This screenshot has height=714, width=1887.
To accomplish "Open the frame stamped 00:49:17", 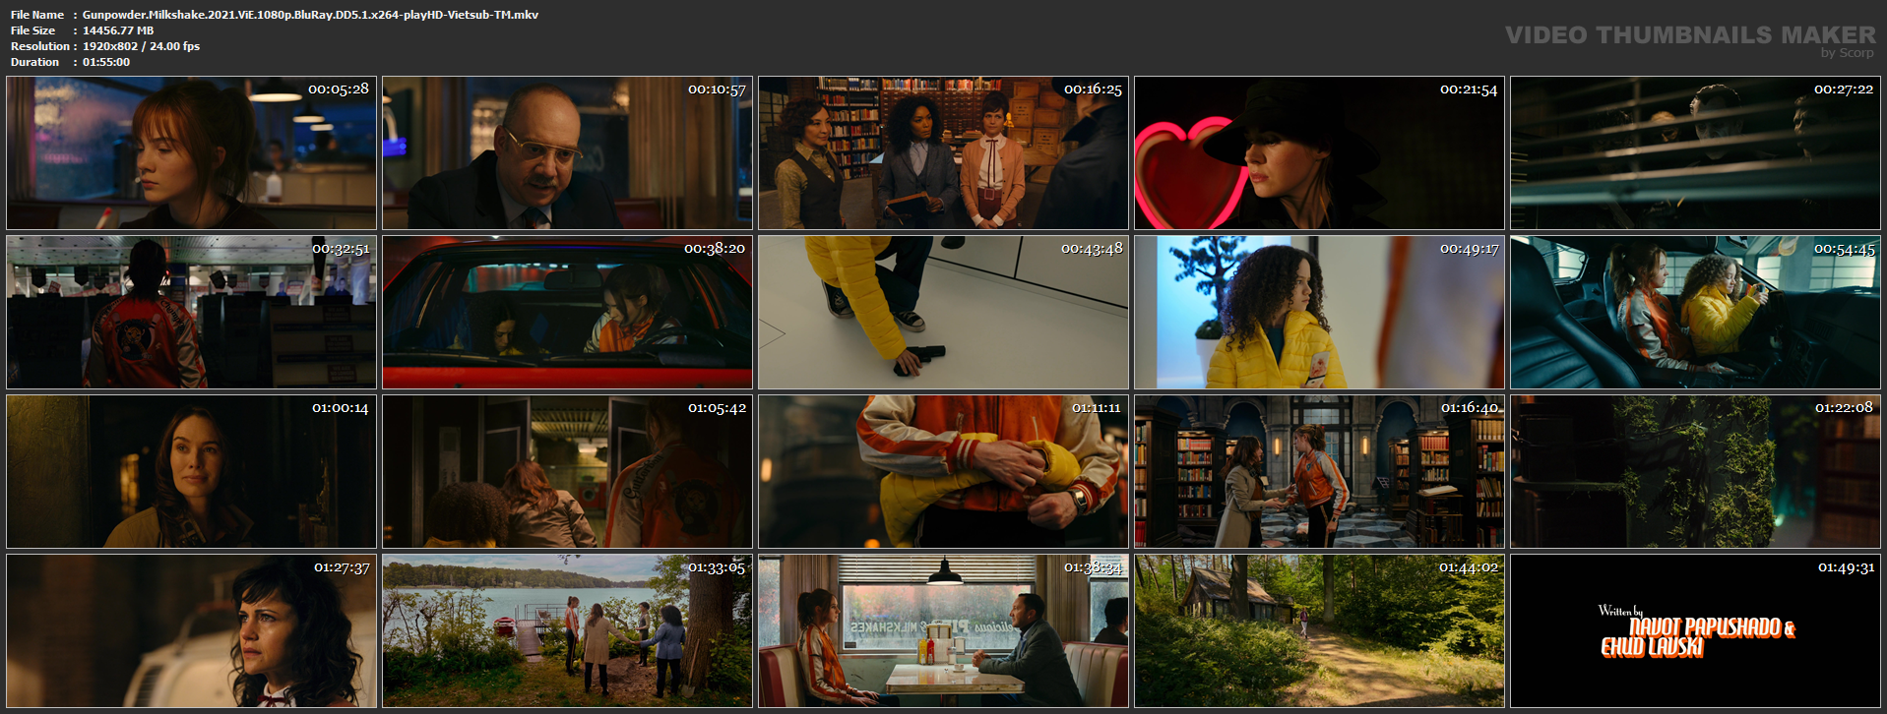I will tap(1319, 313).
